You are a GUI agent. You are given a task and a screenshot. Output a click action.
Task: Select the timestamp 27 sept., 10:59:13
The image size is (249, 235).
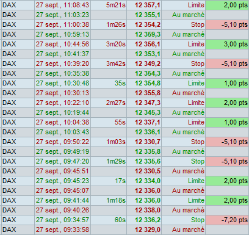(x=62, y=34)
